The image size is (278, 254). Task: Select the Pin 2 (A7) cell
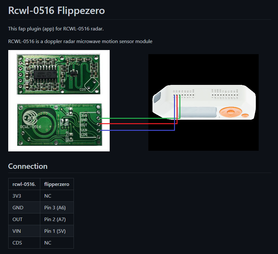point(57,219)
